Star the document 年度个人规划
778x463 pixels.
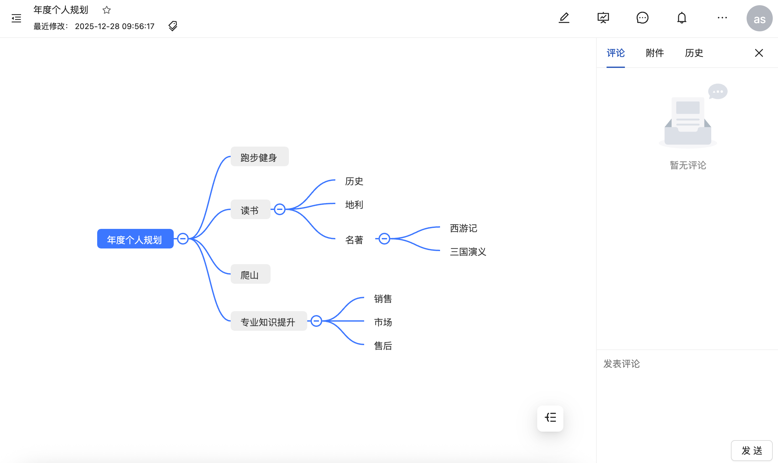pyautogui.click(x=107, y=10)
